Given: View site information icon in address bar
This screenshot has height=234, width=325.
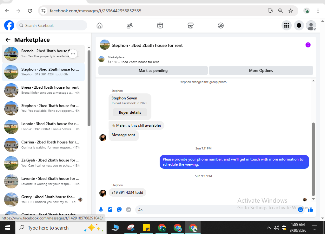Looking at the screenshot, I should pyautogui.click(x=43, y=11).
